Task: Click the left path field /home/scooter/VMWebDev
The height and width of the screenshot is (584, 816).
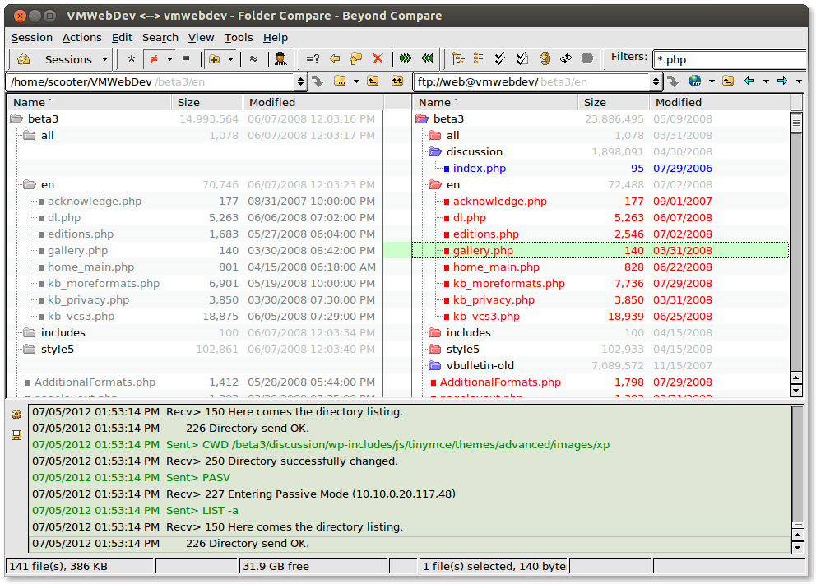Action: (151, 81)
